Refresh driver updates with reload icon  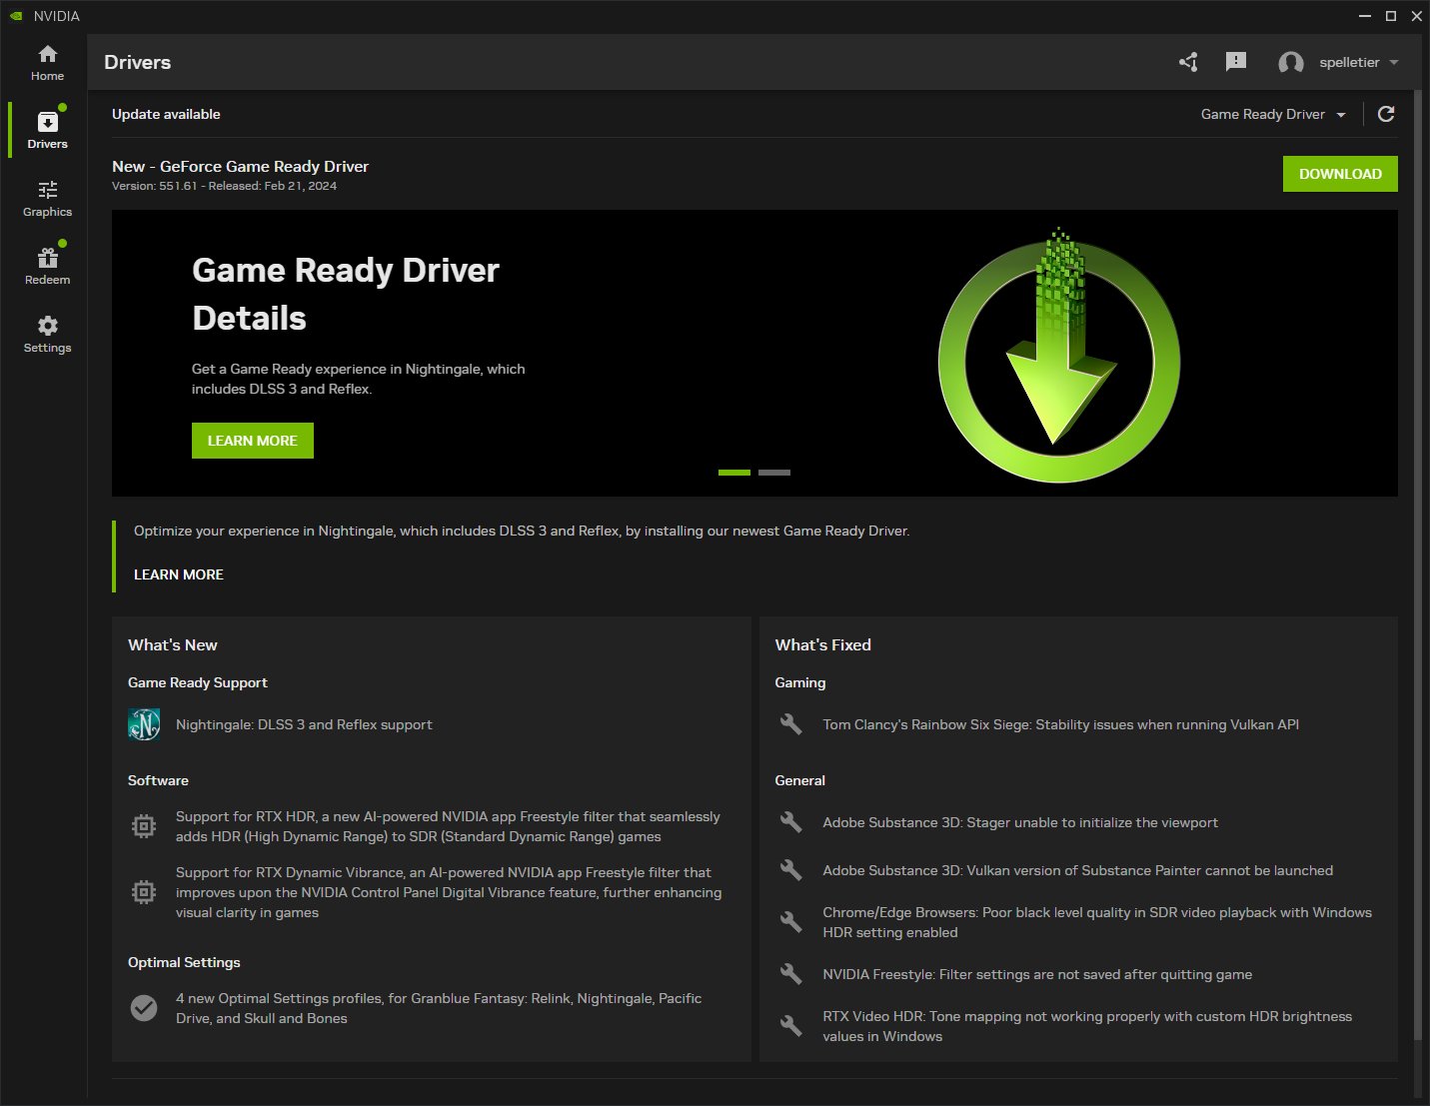tap(1386, 114)
